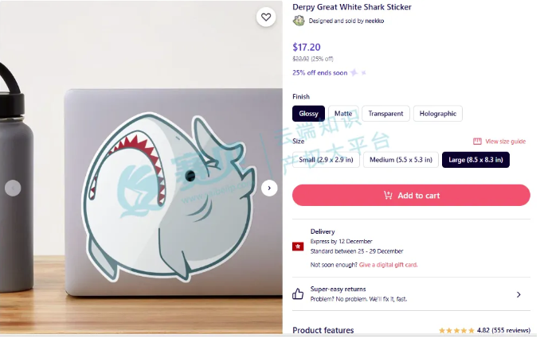540x338 pixels.
Task: Open the View size guide link
Action: (x=505, y=142)
